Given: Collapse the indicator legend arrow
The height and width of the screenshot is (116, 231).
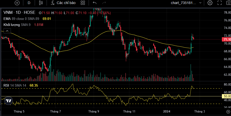Looking at the screenshot, I should coord(7,31).
